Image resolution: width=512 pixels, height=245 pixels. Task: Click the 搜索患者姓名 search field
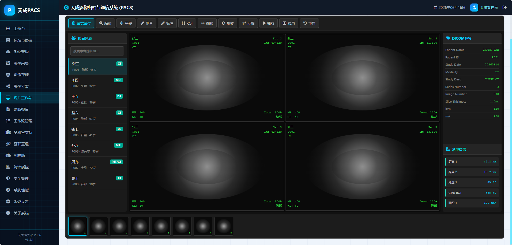click(97, 51)
